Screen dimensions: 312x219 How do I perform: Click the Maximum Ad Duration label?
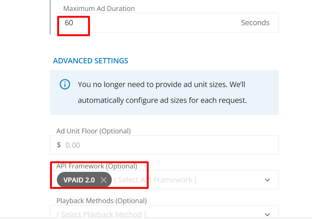tap(99, 9)
